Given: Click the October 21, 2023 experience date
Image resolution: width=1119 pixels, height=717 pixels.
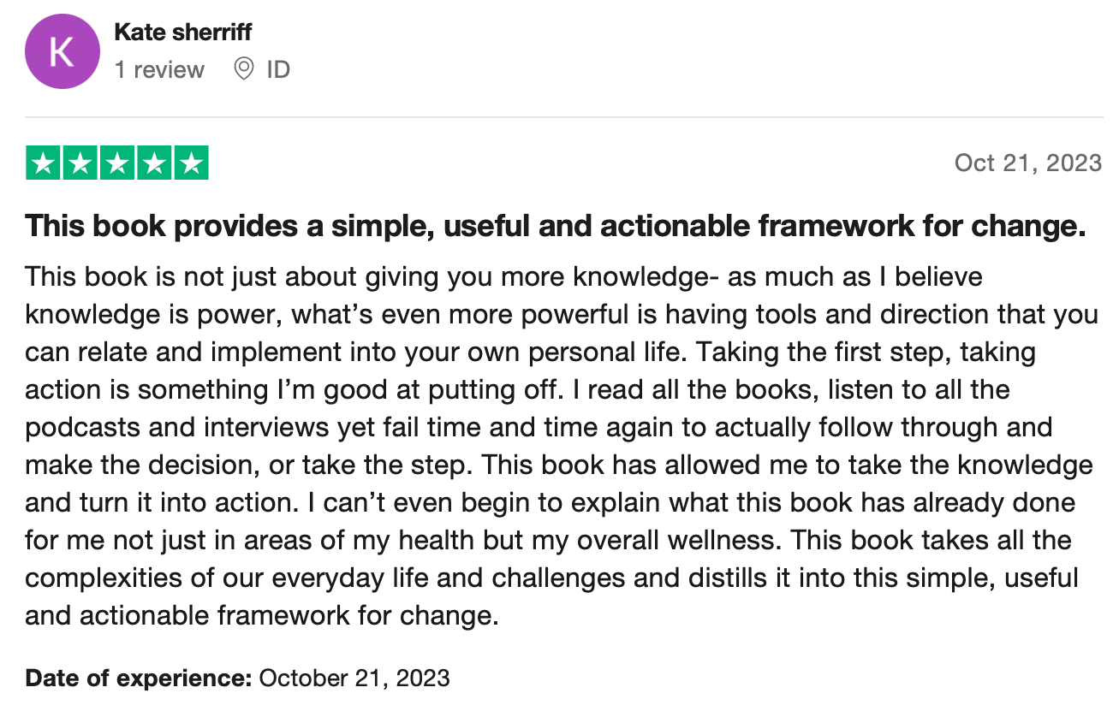Looking at the screenshot, I should [354, 678].
